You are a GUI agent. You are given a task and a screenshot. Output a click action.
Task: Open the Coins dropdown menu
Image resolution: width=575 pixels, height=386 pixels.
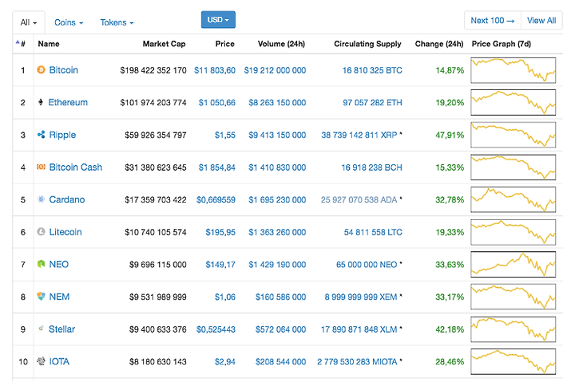[x=69, y=22]
